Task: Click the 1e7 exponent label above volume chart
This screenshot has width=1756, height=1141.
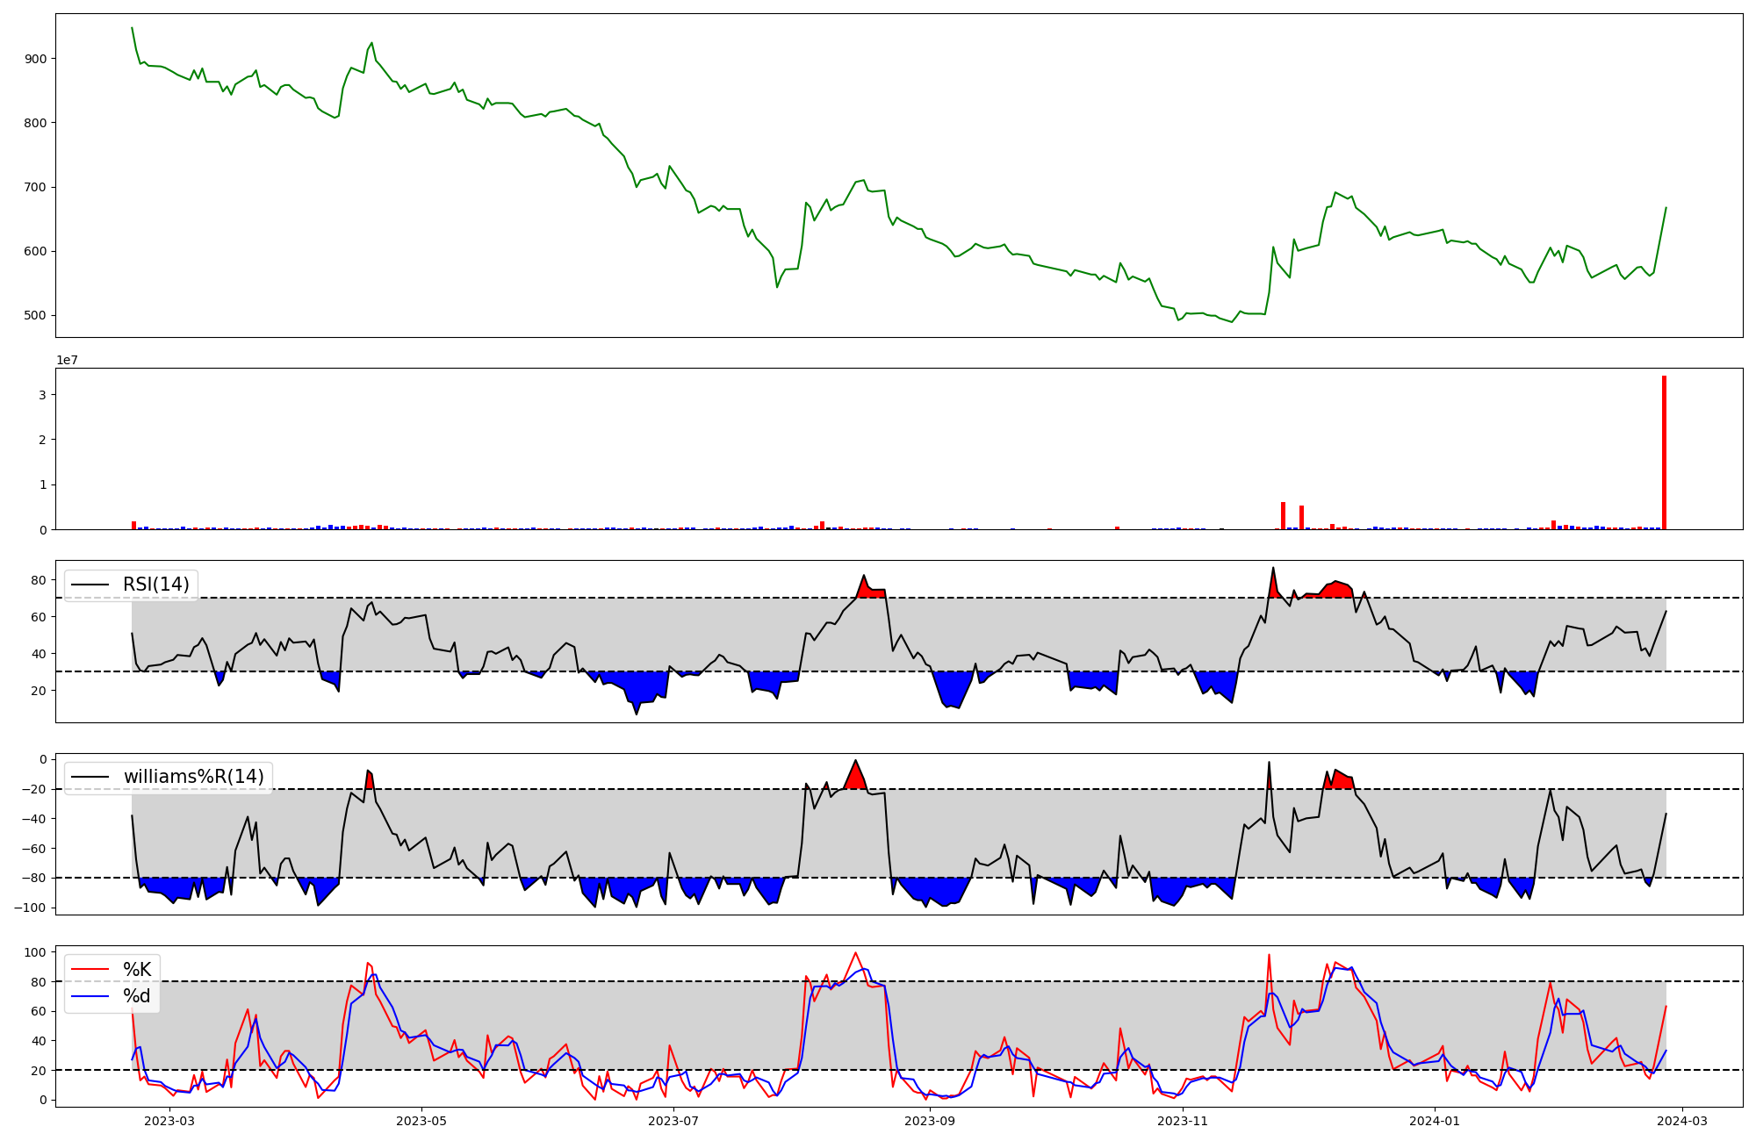Action: pyautogui.click(x=68, y=360)
